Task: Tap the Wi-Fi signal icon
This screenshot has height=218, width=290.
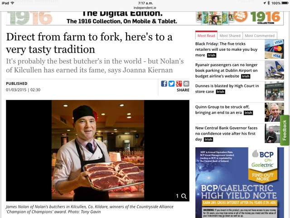Action: (x=13, y=3)
